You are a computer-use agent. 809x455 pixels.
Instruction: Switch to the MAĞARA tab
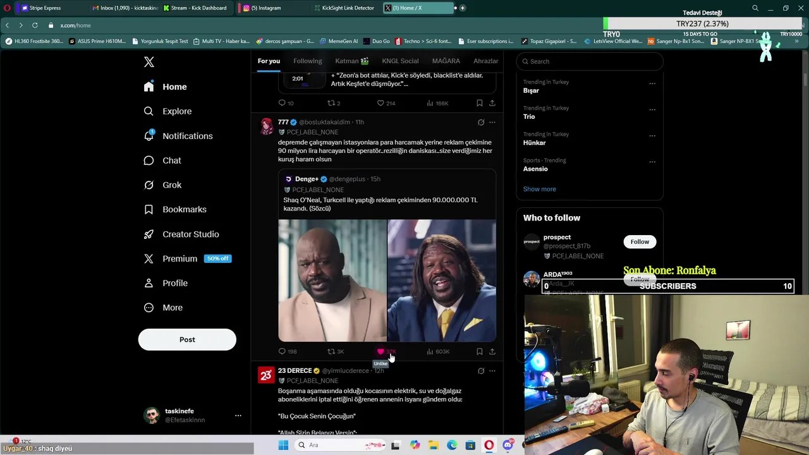click(446, 61)
